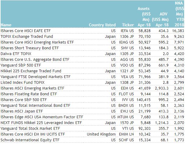This screenshot has width=185, height=144.
Task: Click the United Kingdom country cell
Action: [x=101, y=134]
